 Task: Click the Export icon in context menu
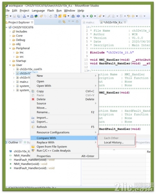click(33, 122)
